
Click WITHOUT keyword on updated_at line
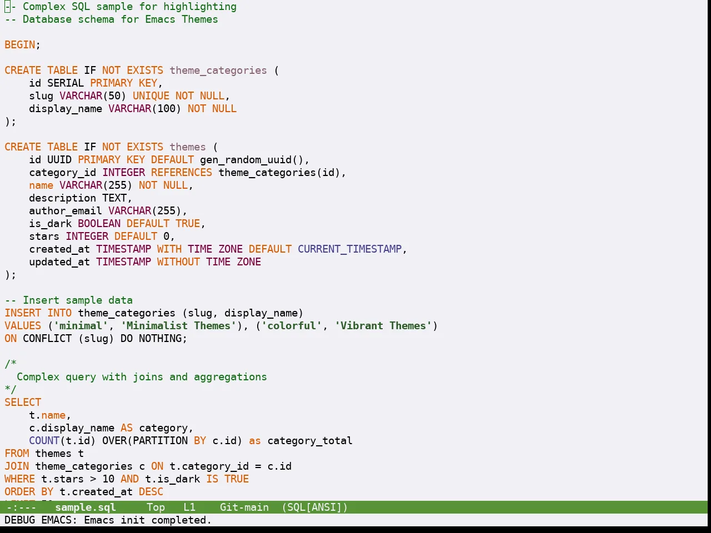tap(178, 262)
